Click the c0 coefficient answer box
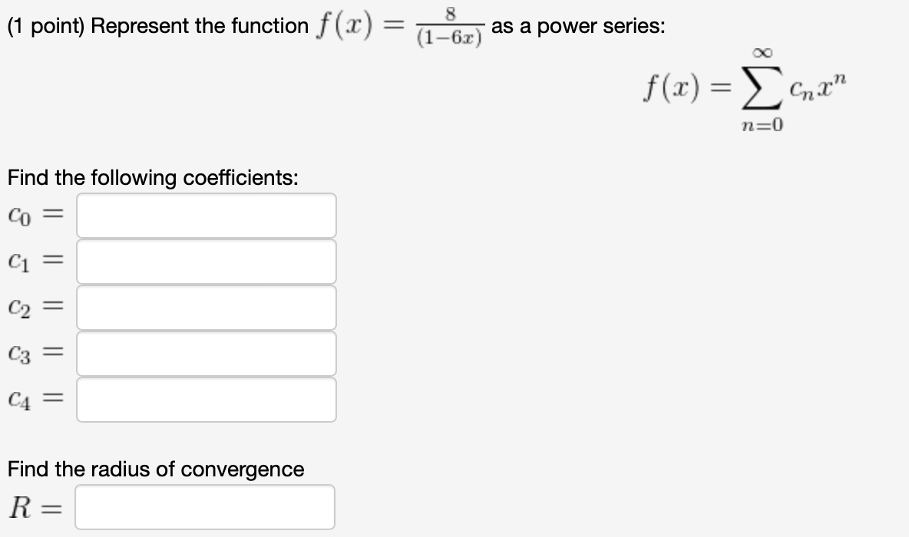 [x=207, y=216]
